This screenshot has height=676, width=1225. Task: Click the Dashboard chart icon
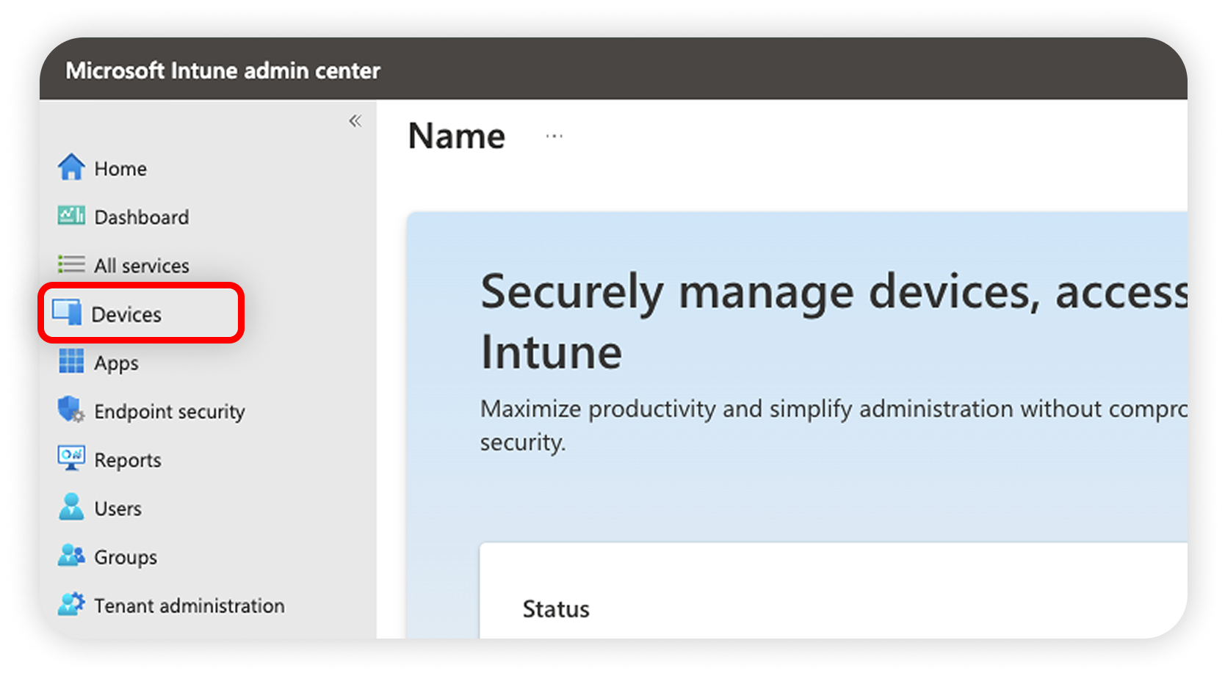(71, 216)
